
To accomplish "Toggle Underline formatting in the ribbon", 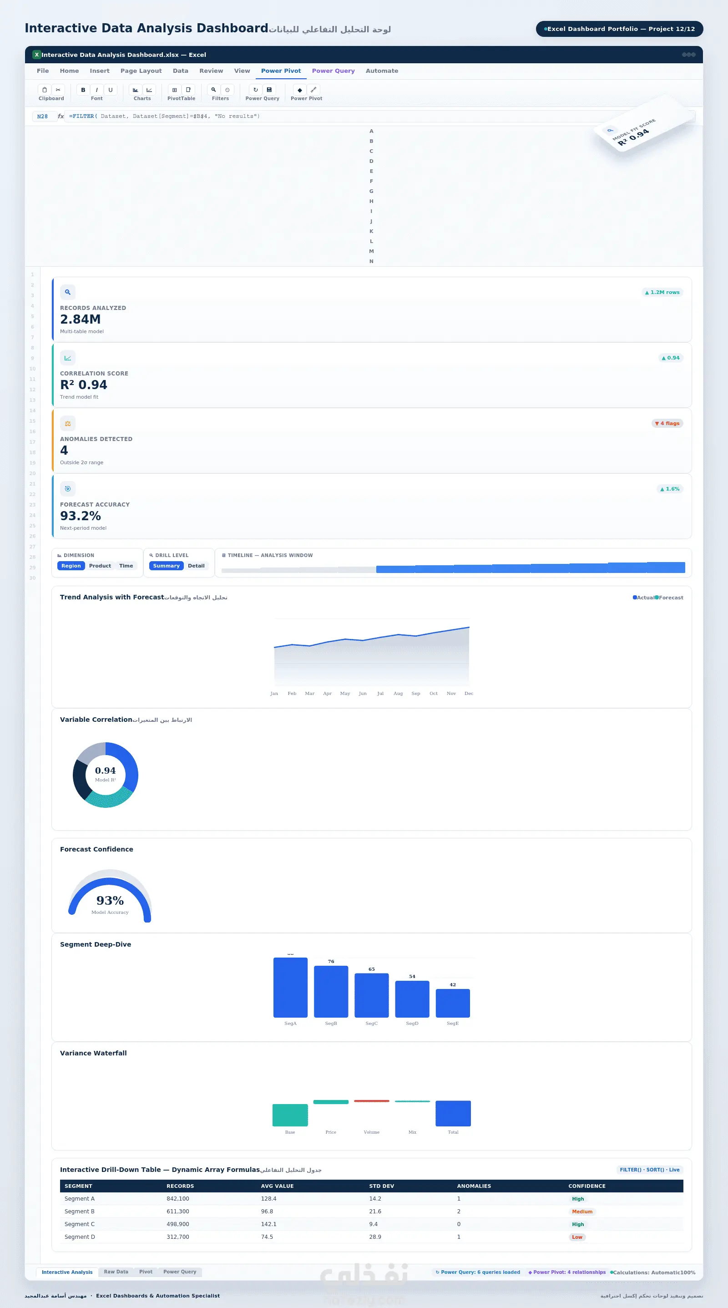I will coord(110,90).
